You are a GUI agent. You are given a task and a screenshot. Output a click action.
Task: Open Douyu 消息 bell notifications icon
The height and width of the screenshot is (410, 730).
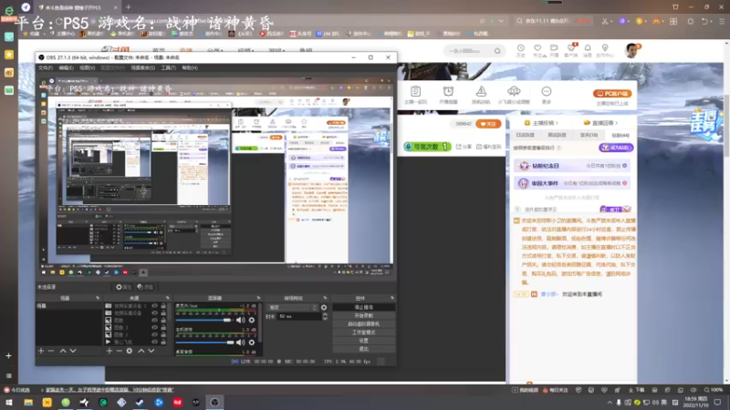(588, 51)
